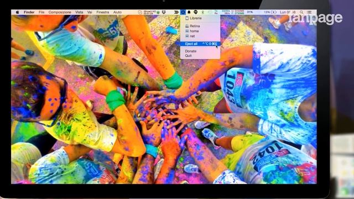Open the Finestra menu

[x=103, y=12]
